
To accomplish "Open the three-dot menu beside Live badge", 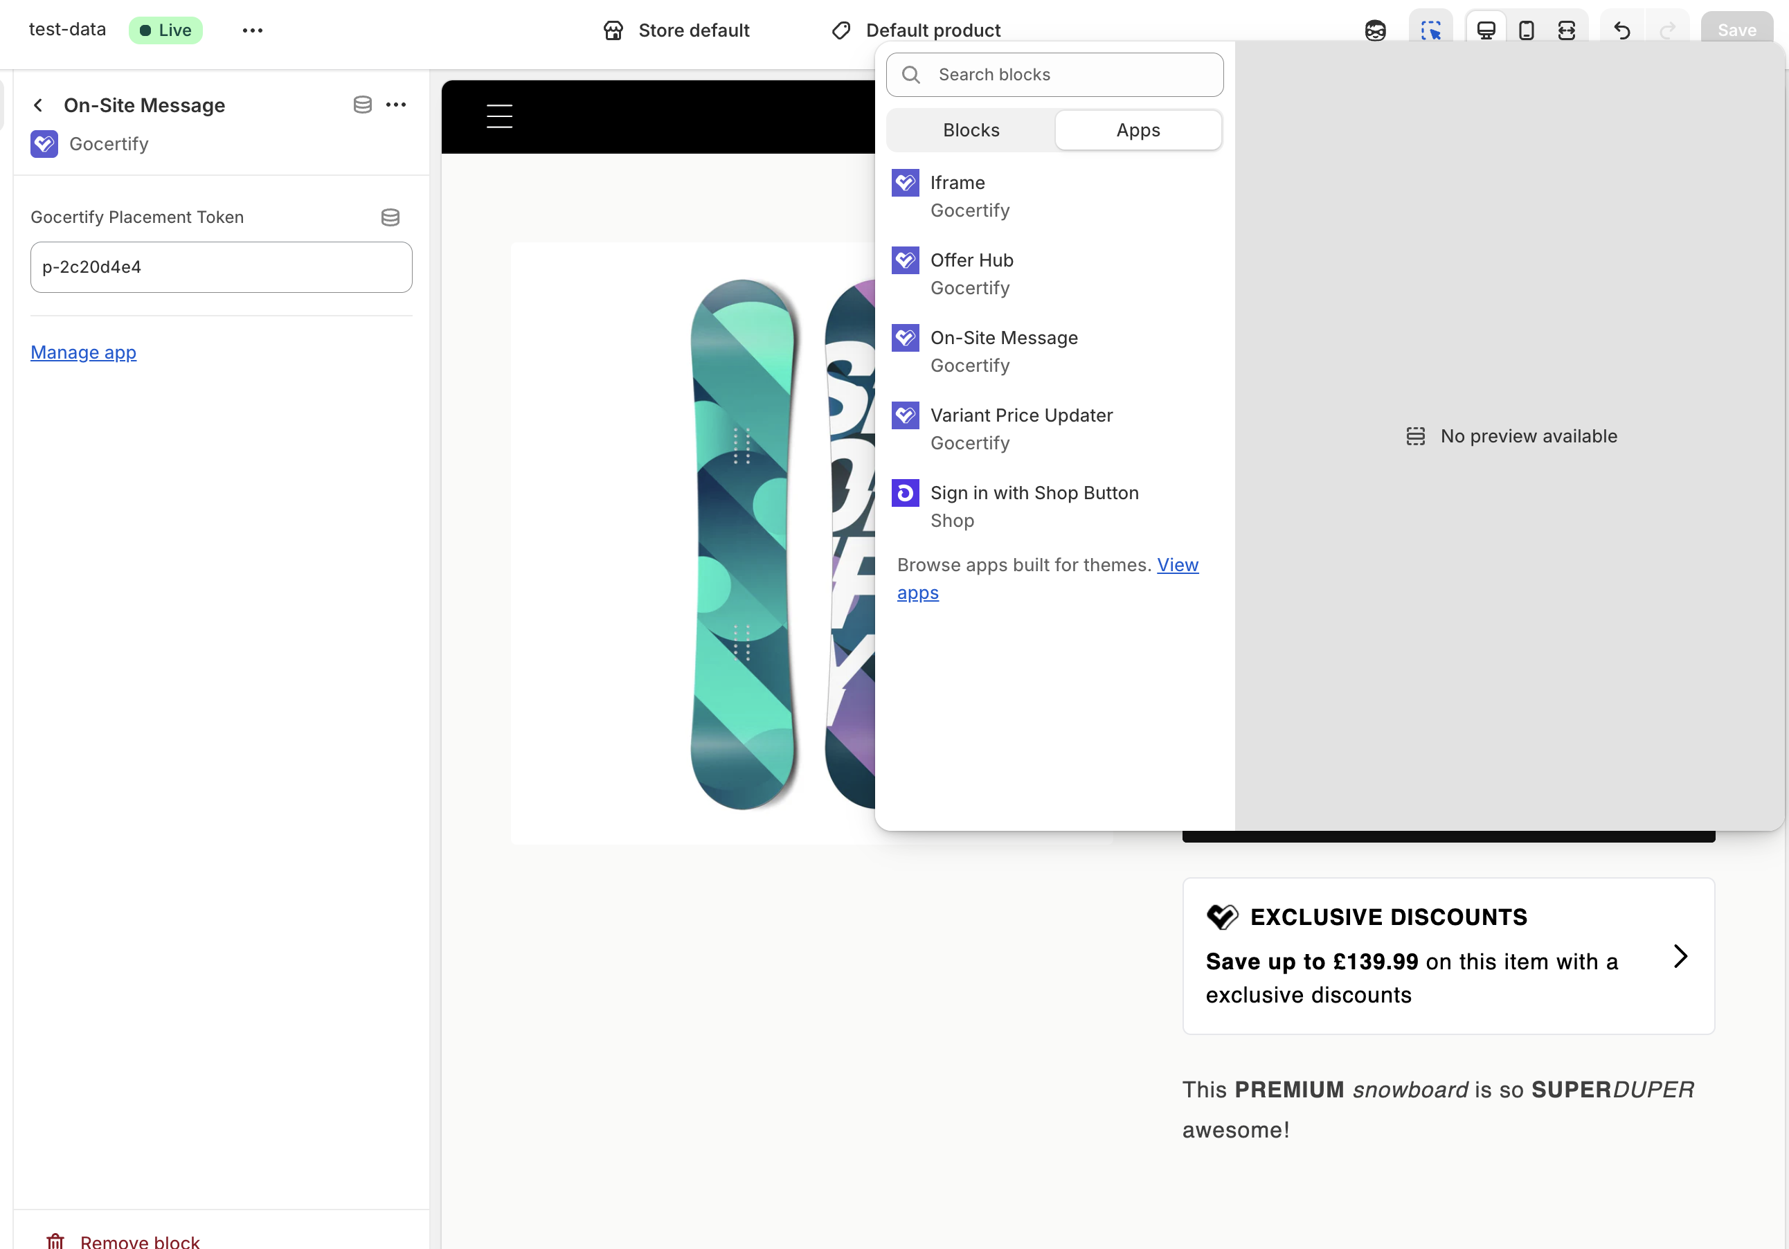I will (x=252, y=30).
